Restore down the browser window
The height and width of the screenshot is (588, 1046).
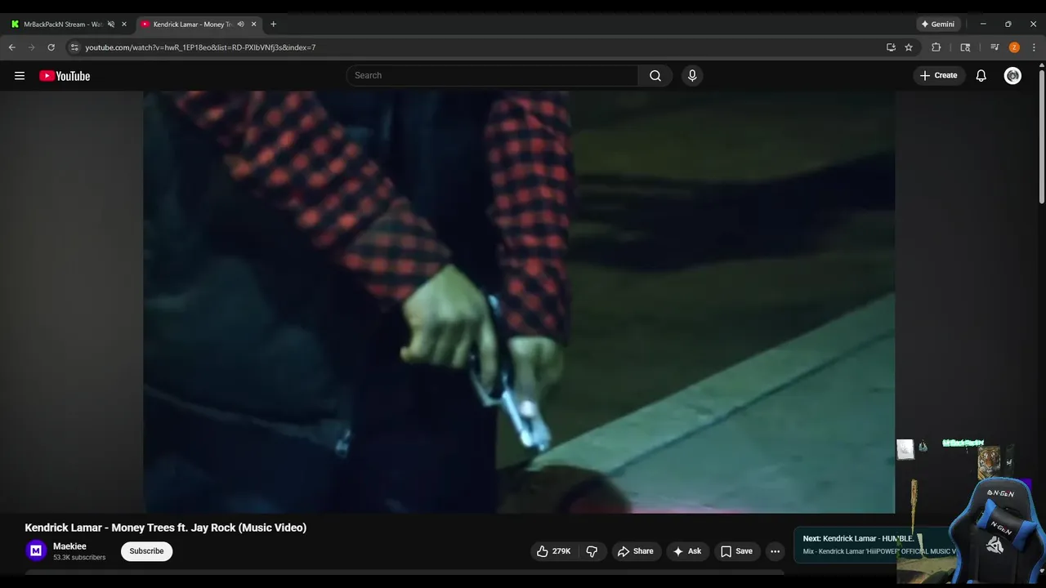pyautogui.click(x=1008, y=24)
